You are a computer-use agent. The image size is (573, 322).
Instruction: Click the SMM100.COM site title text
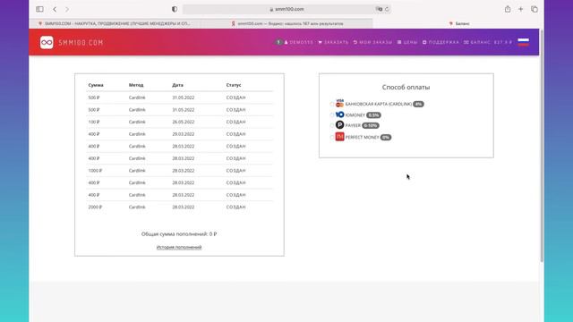(x=81, y=43)
